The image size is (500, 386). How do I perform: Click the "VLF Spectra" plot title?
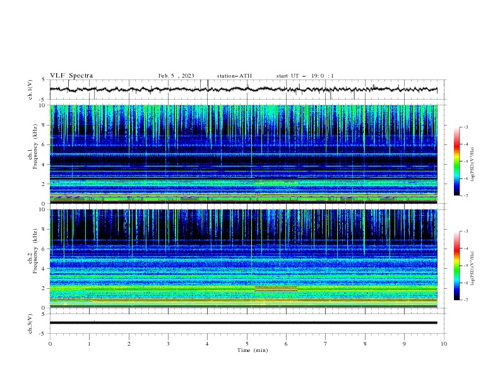click(71, 76)
